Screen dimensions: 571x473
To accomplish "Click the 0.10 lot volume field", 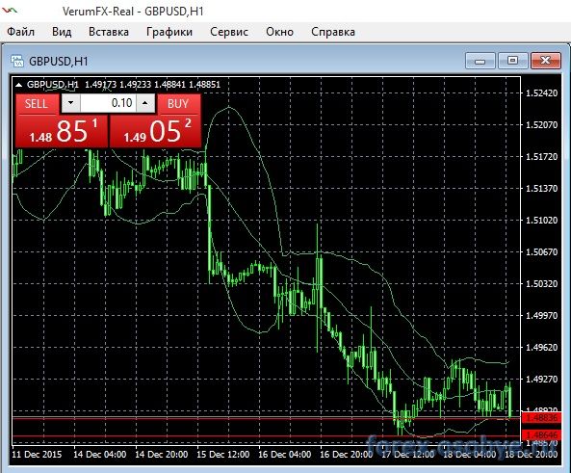I will [x=108, y=103].
